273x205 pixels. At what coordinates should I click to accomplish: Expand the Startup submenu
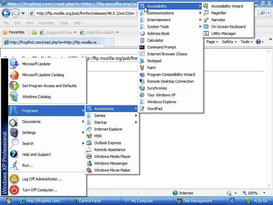click(x=112, y=122)
